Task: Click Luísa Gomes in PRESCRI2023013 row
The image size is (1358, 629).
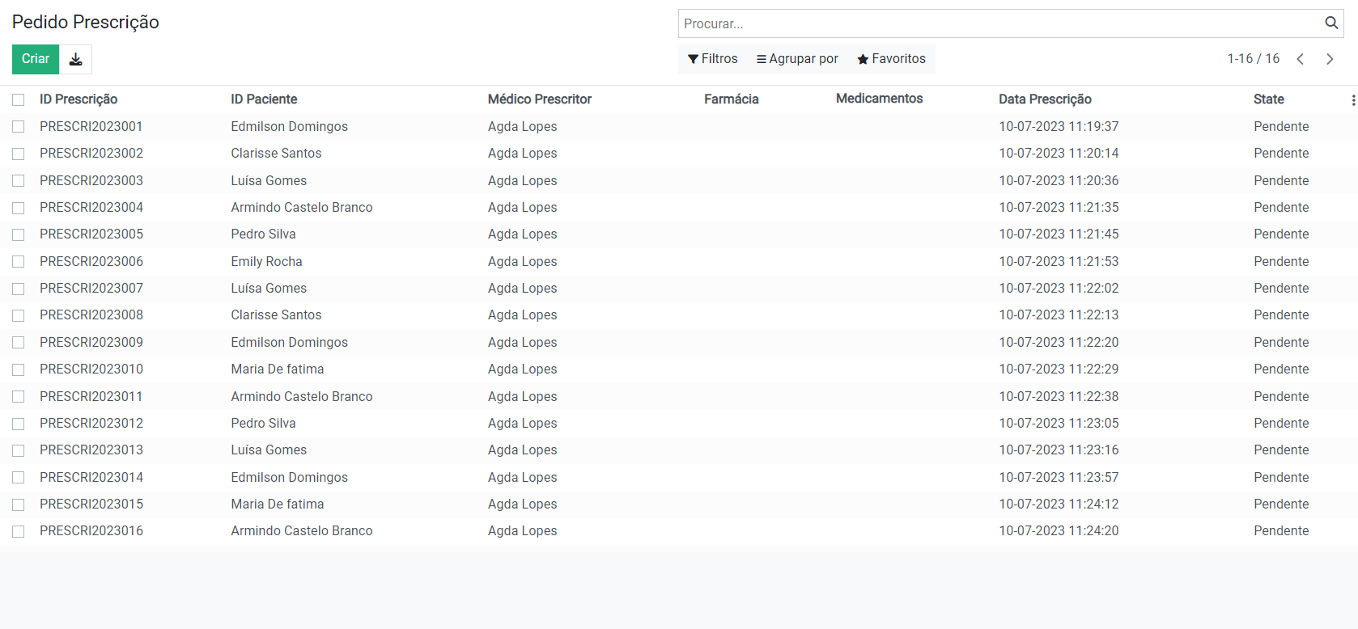Action: pyautogui.click(x=269, y=450)
